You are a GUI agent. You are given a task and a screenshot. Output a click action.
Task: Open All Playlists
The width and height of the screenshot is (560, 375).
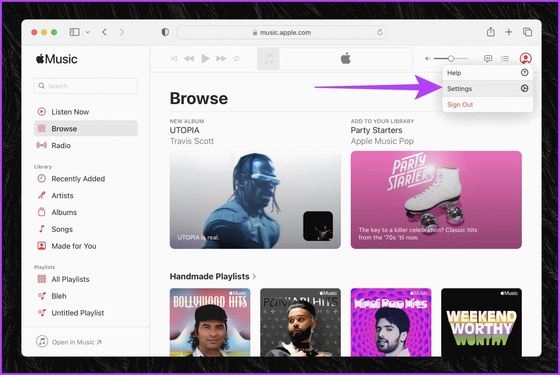(x=86, y=279)
